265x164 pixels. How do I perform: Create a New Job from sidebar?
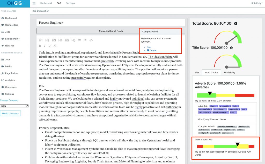(x=8, y=46)
